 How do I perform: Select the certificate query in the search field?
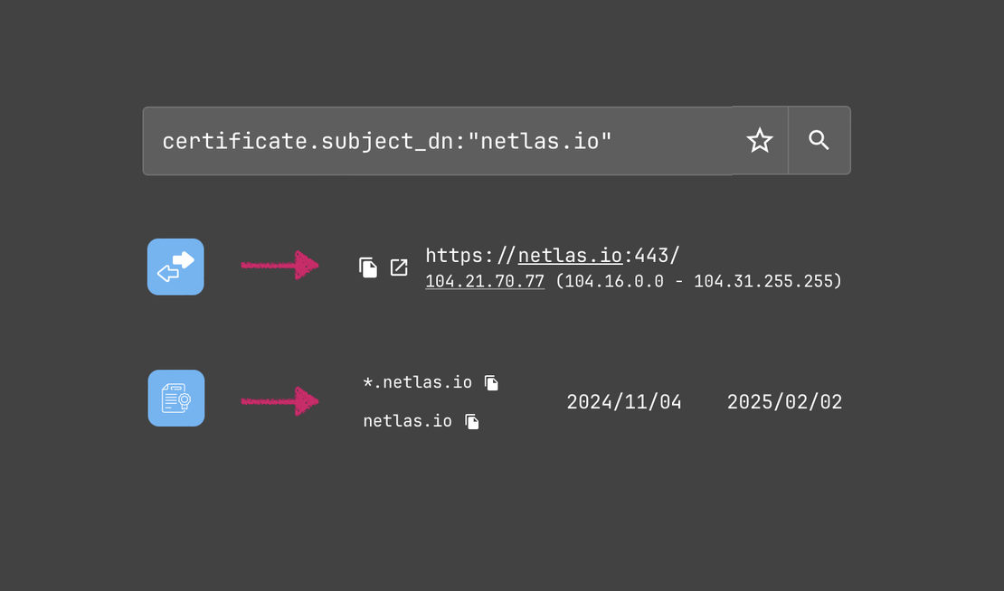coord(386,140)
